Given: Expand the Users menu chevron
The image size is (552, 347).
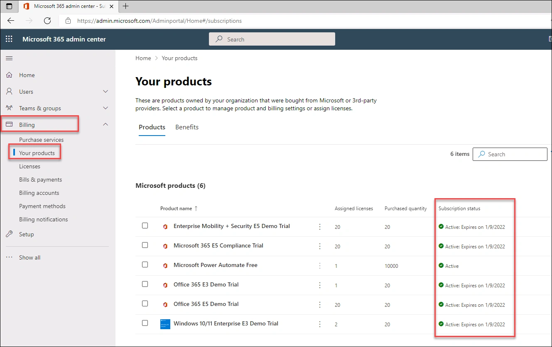Looking at the screenshot, I should pos(105,92).
